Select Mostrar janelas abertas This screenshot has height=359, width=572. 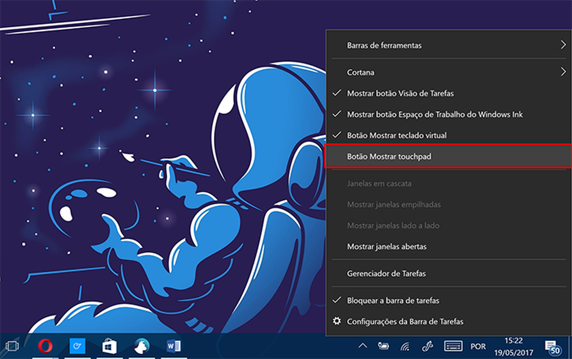point(449,247)
